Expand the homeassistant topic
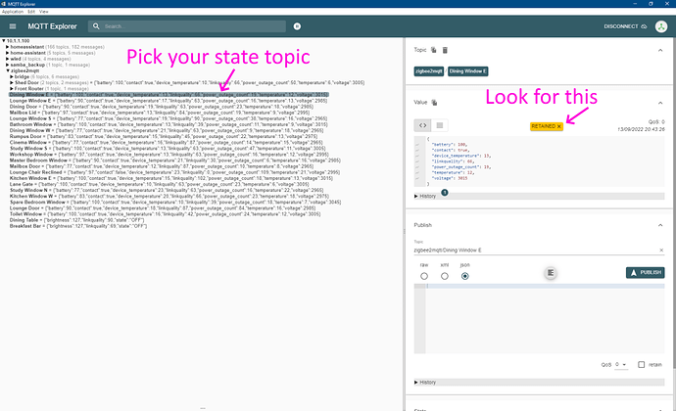 (x=7, y=47)
